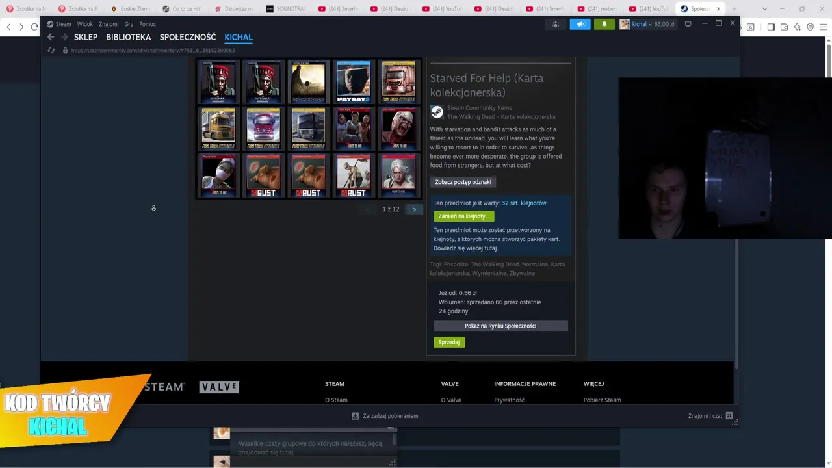Select the yellow truck Euro Truck card

point(218,128)
